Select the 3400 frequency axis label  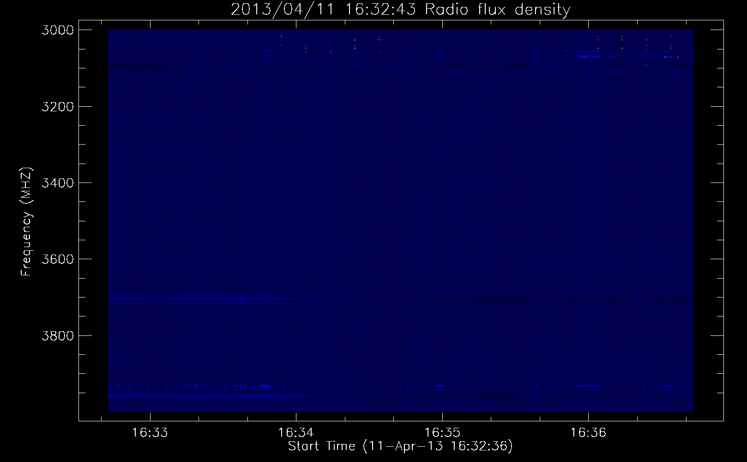pyautogui.click(x=58, y=183)
